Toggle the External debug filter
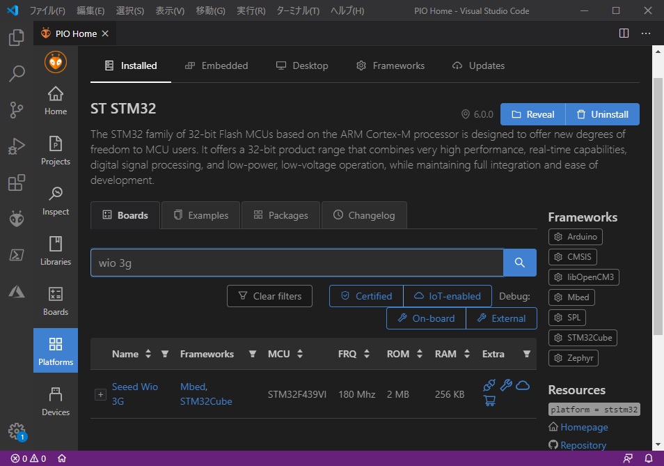664x466 pixels. click(501, 318)
